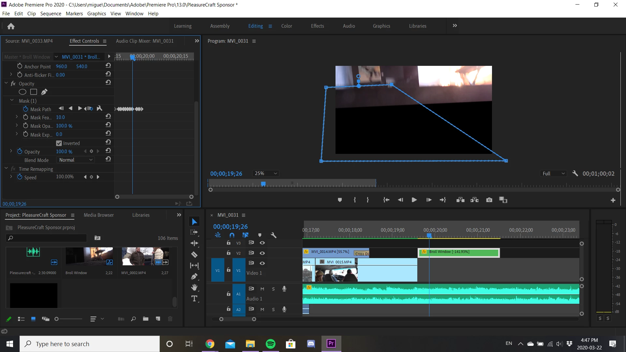Hide track V2 with eye icon
626x352 pixels.
click(262, 253)
